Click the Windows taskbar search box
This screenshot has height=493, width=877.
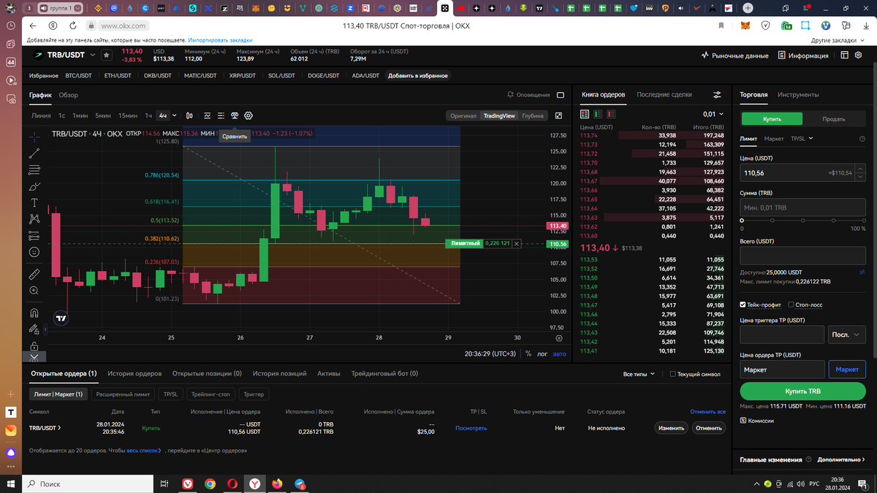(x=88, y=484)
